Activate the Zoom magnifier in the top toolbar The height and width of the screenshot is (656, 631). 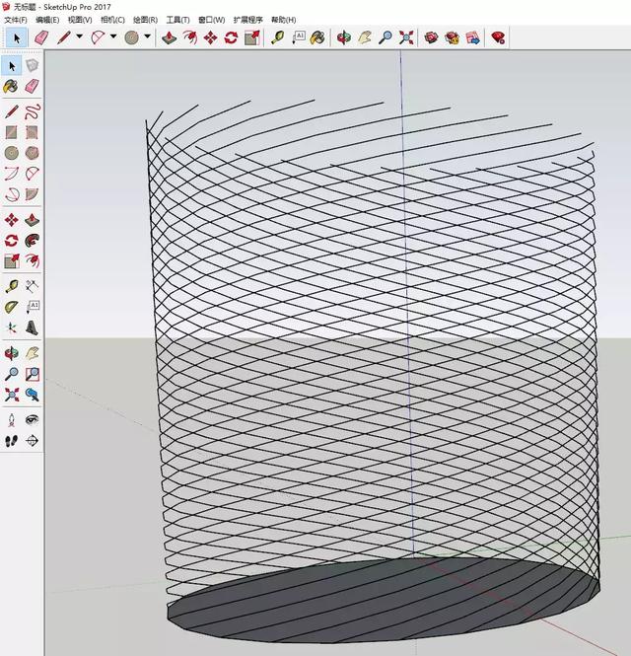pyautogui.click(x=386, y=38)
